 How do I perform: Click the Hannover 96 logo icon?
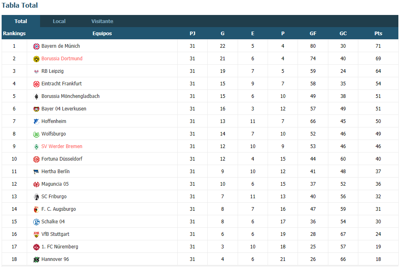click(36, 259)
